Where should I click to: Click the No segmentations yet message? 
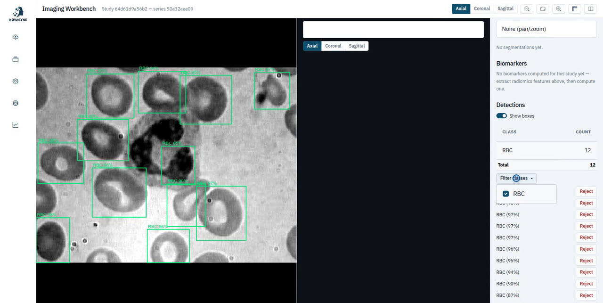pos(520,48)
